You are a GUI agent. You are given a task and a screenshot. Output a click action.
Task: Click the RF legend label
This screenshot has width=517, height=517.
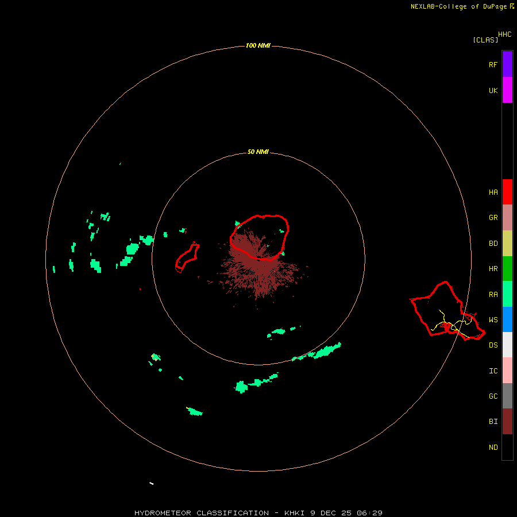(493, 64)
